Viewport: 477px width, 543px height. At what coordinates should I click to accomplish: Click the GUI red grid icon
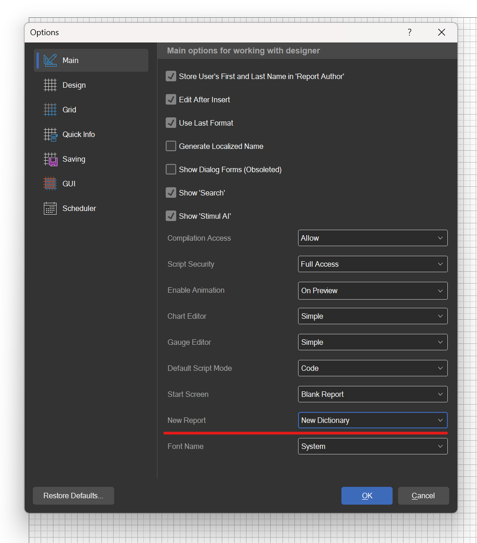click(x=50, y=184)
